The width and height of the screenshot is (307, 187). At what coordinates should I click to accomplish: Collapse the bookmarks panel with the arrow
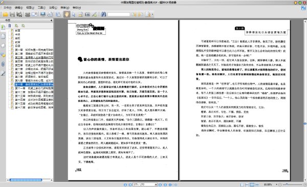tap(51, 20)
